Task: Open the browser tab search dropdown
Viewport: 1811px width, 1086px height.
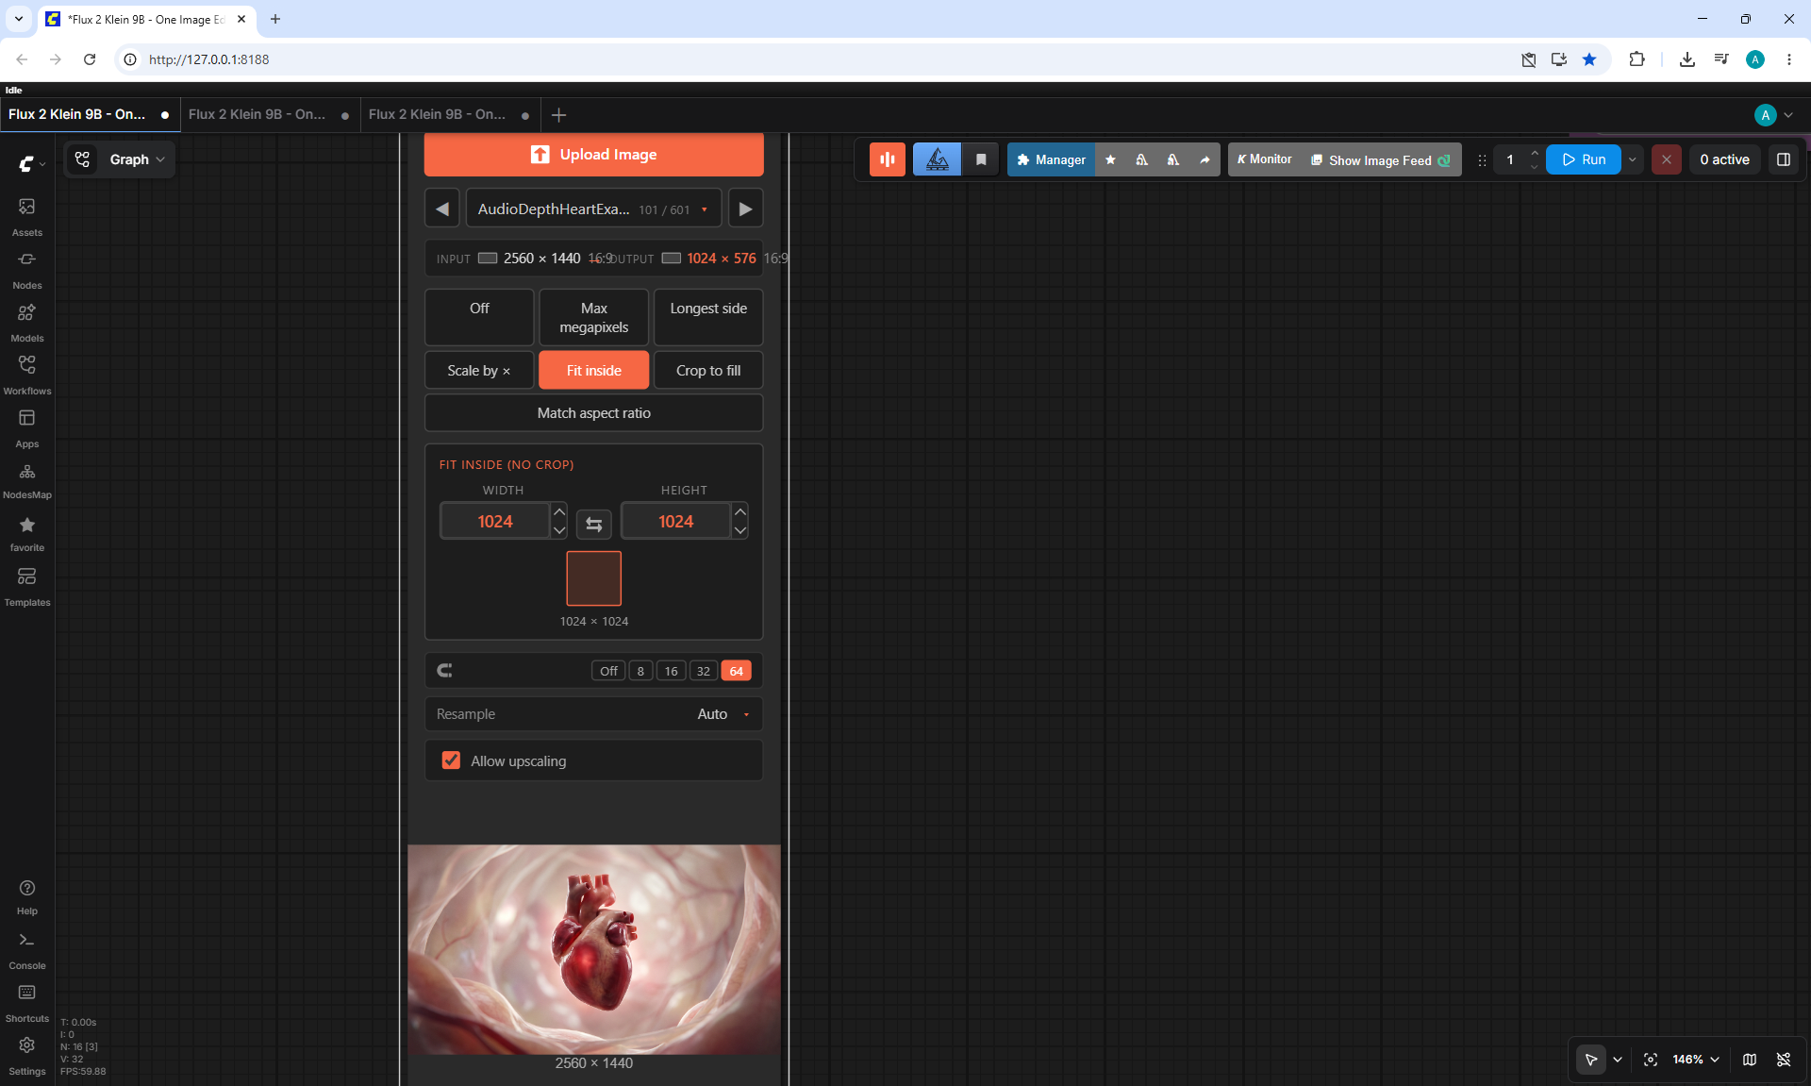Action: (18, 19)
